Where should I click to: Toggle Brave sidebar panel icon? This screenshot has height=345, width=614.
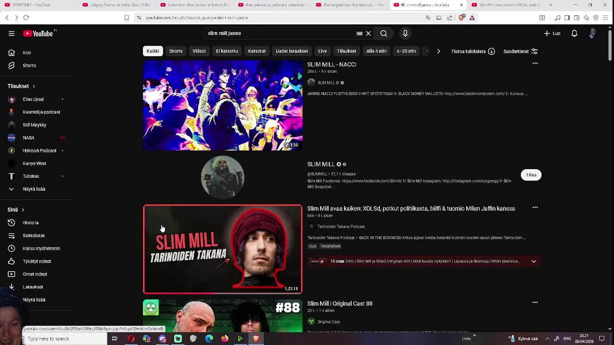pyautogui.click(x=567, y=18)
